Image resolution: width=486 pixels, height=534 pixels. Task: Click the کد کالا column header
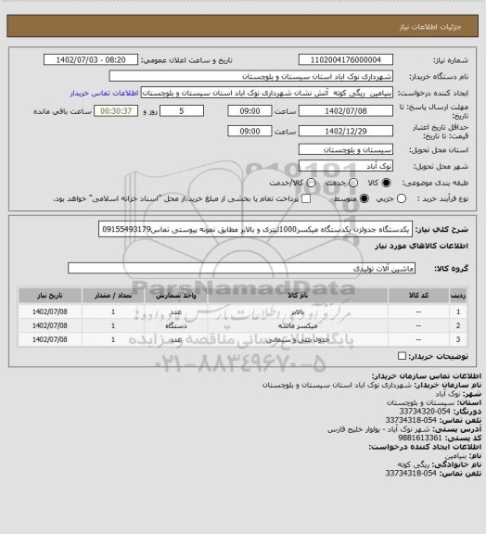418,295
